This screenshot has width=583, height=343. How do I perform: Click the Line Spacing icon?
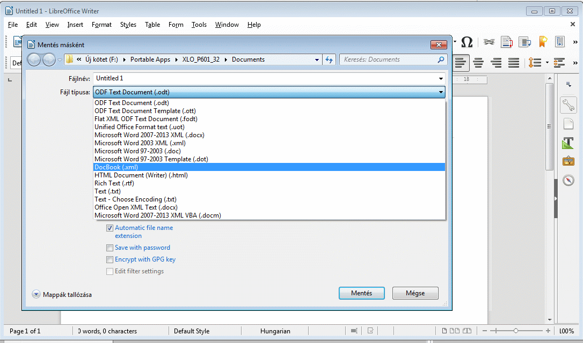535,63
